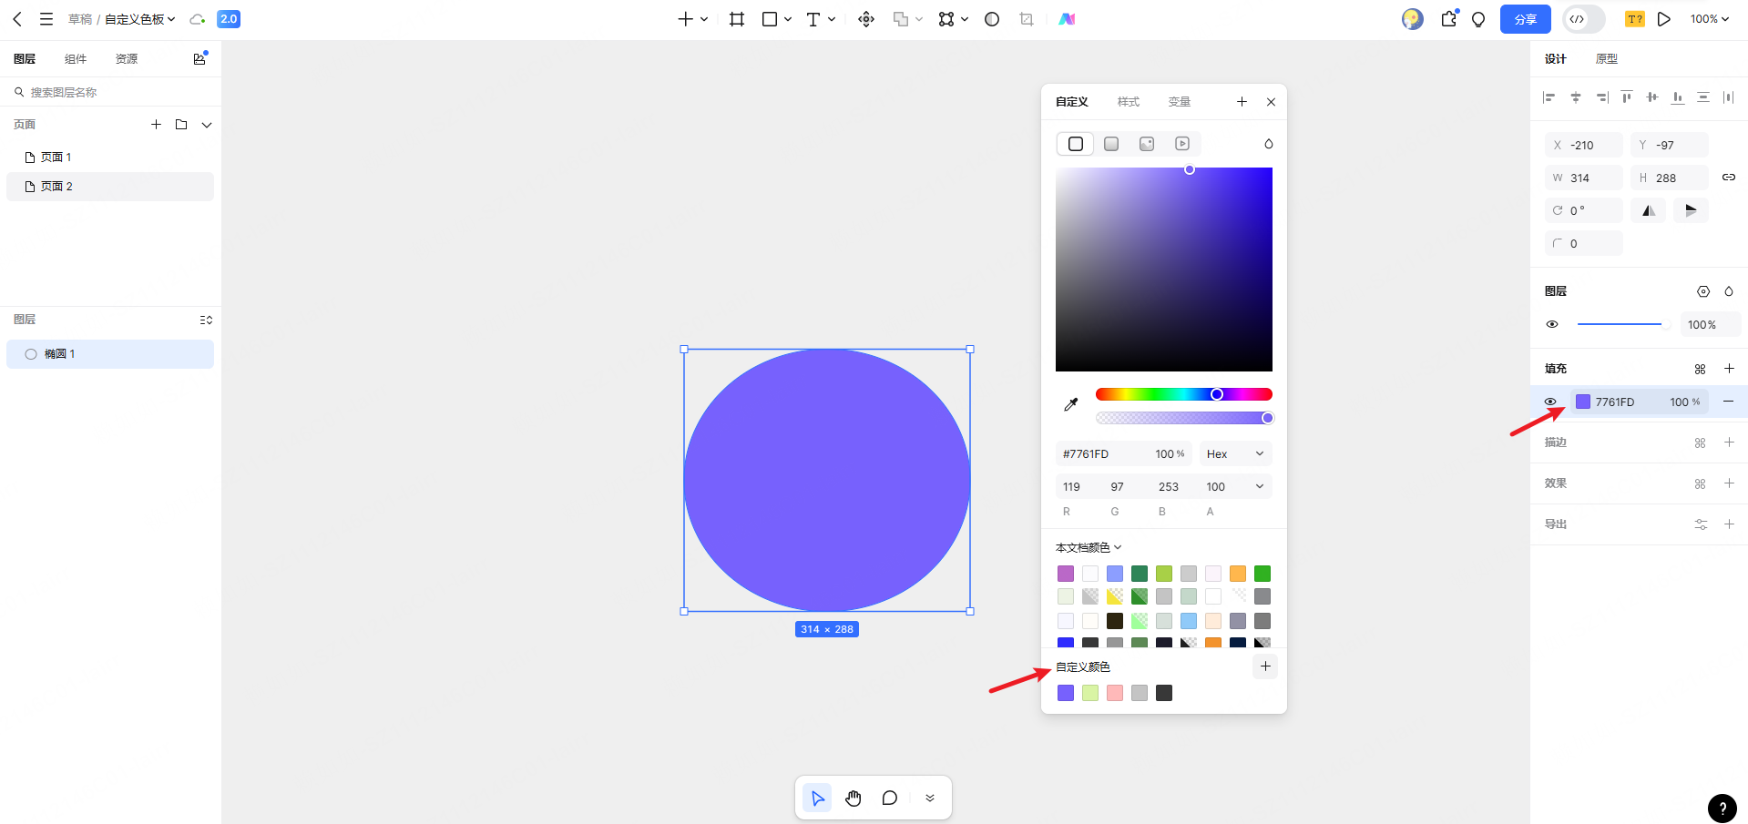This screenshot has height=824, width=1748.
Task: Open the hamburger main menu
Action: [46, 19]
